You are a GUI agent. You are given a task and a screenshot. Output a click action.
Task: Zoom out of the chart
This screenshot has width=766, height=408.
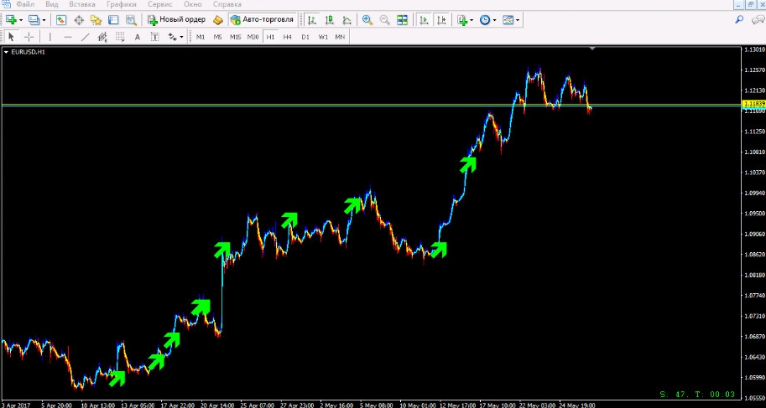[384, 19]
